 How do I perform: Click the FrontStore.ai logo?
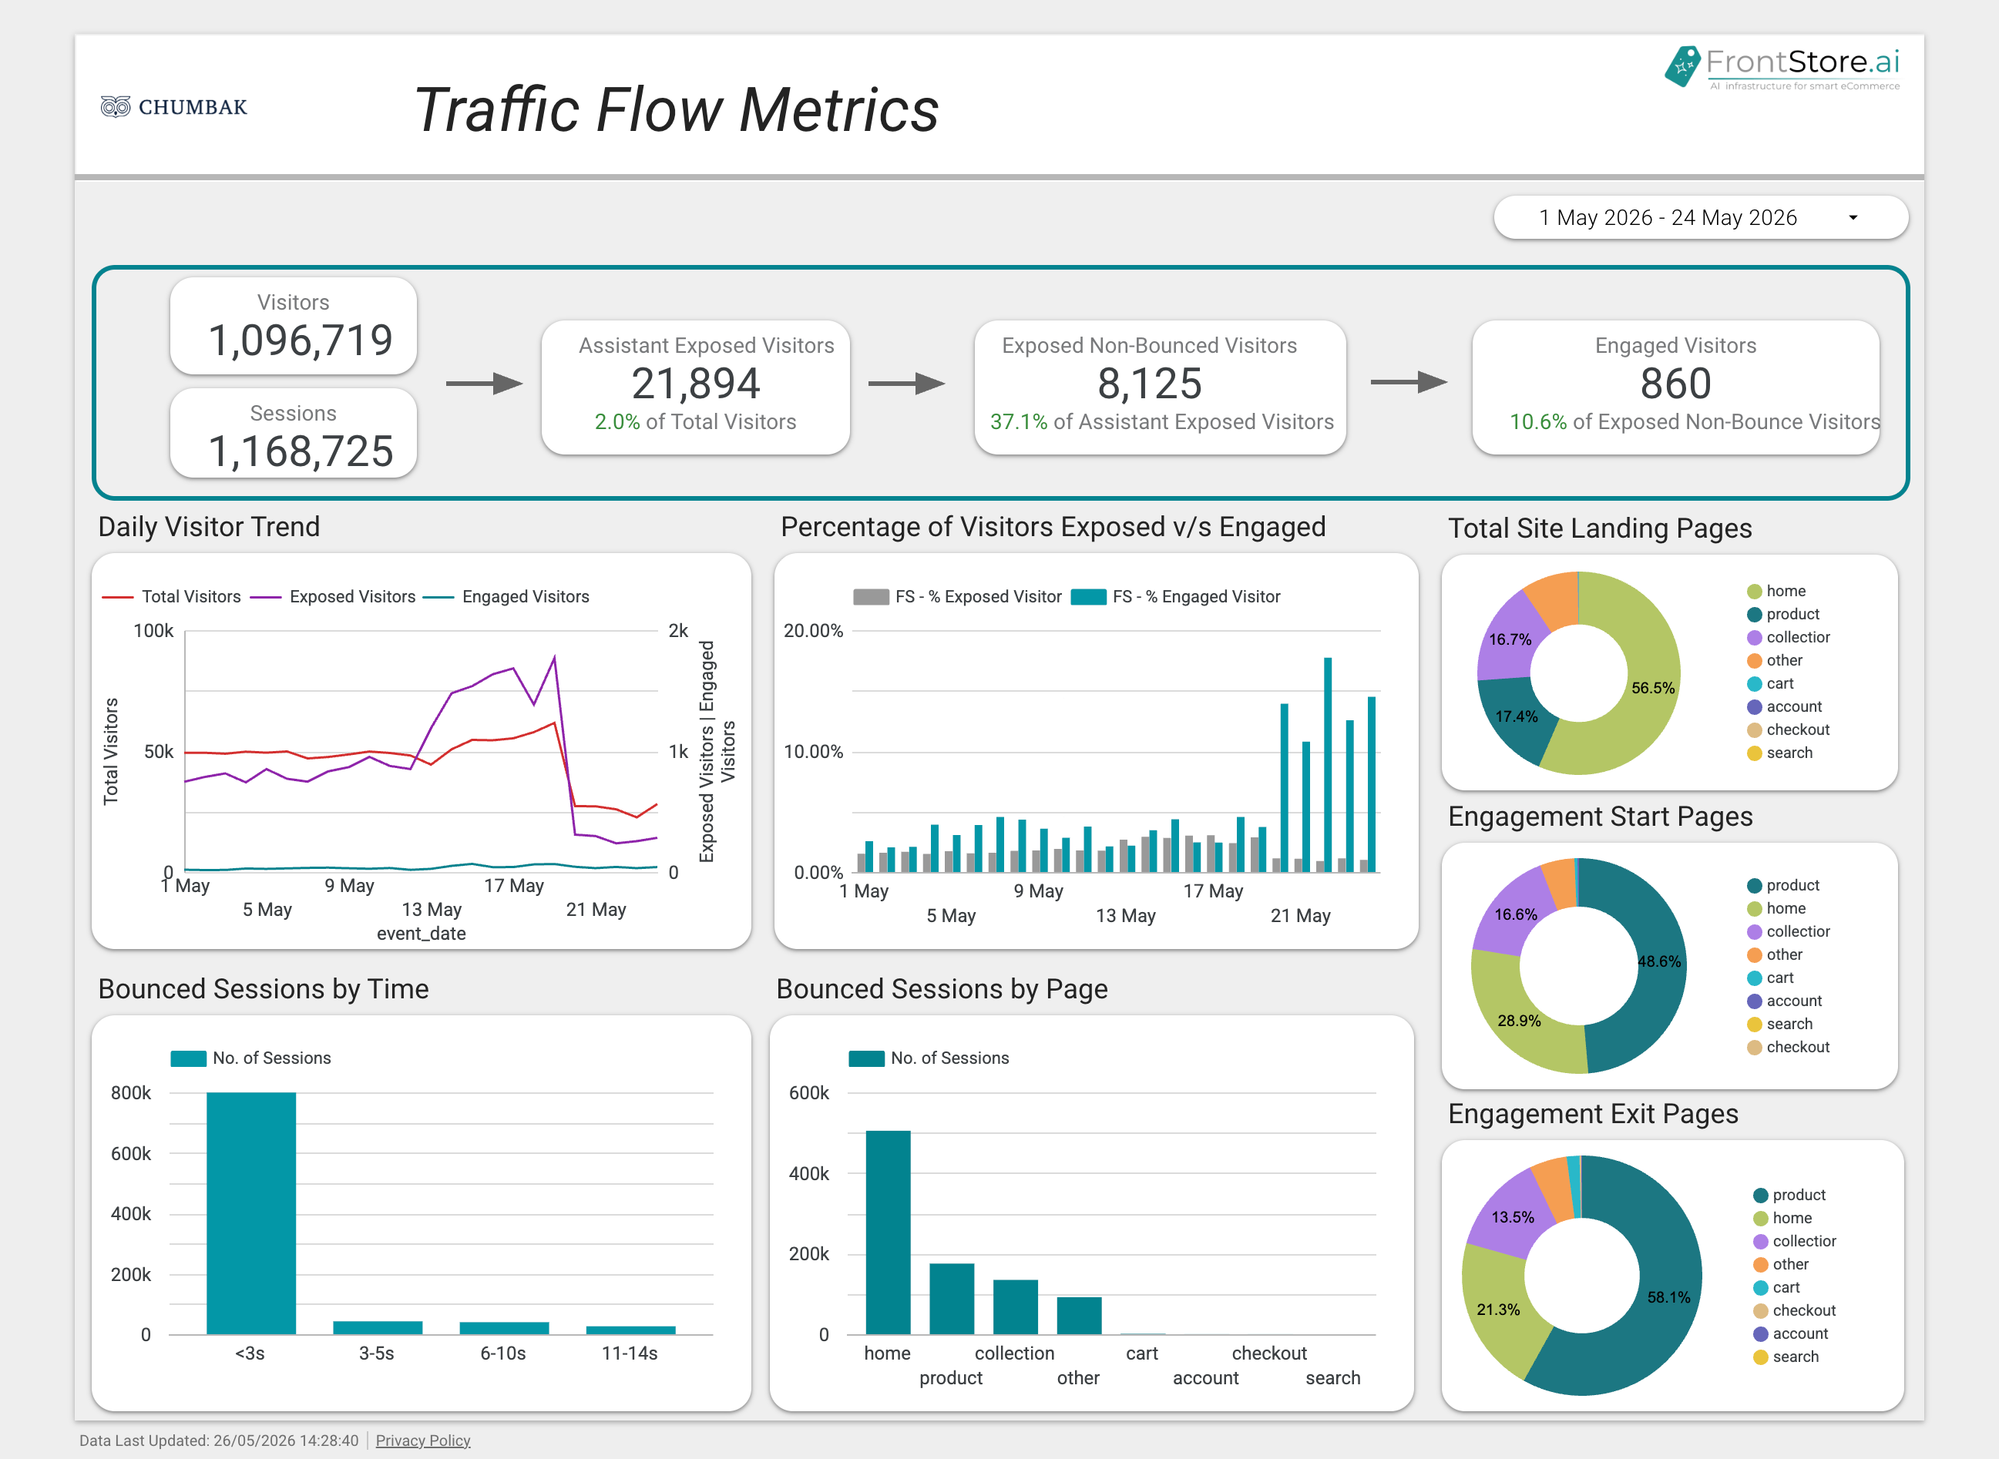point(1782,67)
